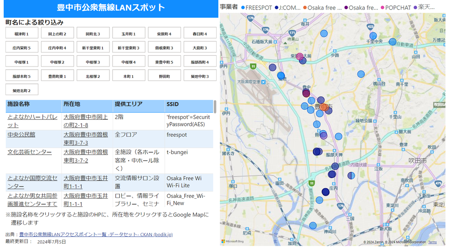Viewport: 456px width, 248px height.
Task: Filter by 庄内栄町 5
Action: [22, 47]
